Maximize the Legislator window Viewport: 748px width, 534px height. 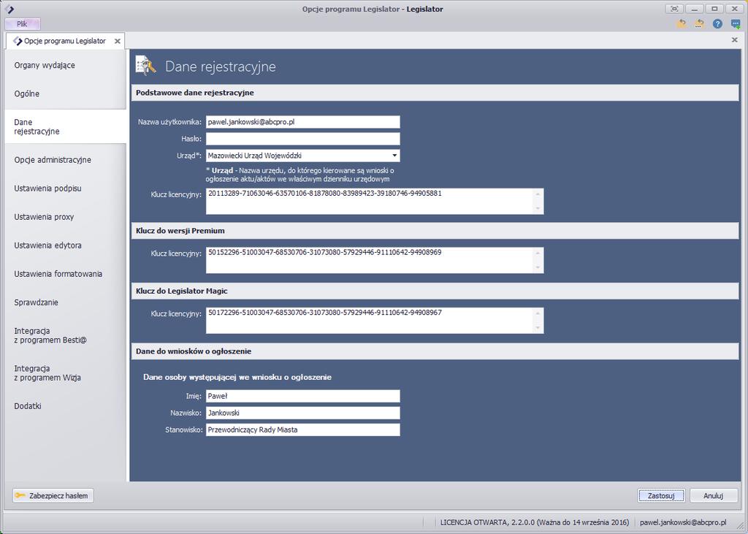pyautogui.click(x=714, y=9)
